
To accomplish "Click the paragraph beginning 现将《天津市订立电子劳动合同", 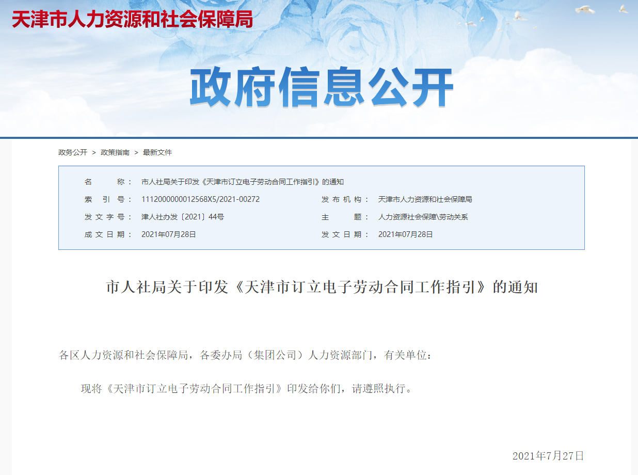I will click(x=247, y=389).
